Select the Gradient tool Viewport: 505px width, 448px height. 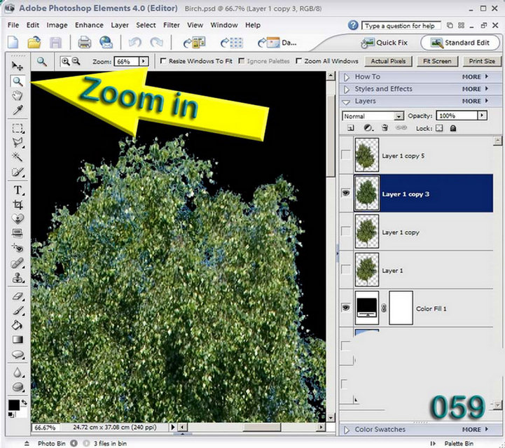pyautogui.click(x=18, y=339)
